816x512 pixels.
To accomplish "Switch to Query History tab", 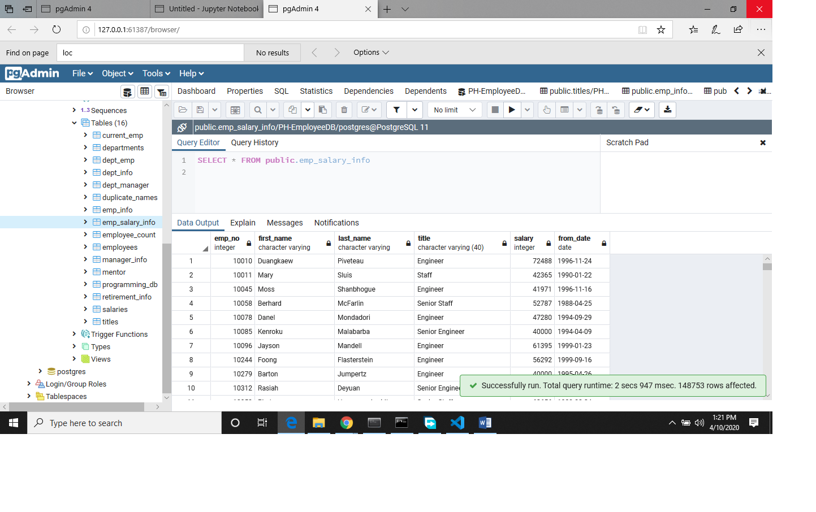I will pos(254,142).
